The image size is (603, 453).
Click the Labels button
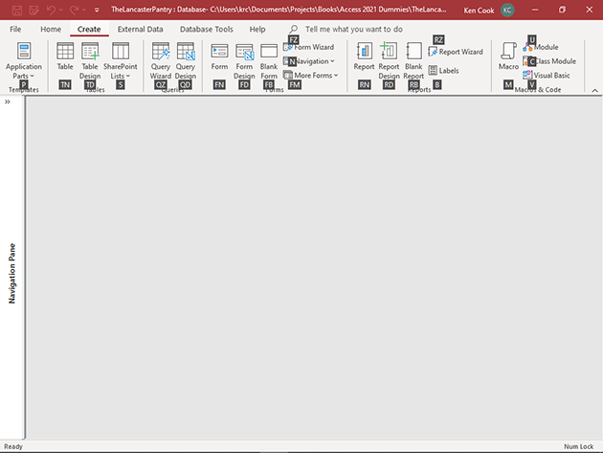pyautogui.click(x=448, y=70)
